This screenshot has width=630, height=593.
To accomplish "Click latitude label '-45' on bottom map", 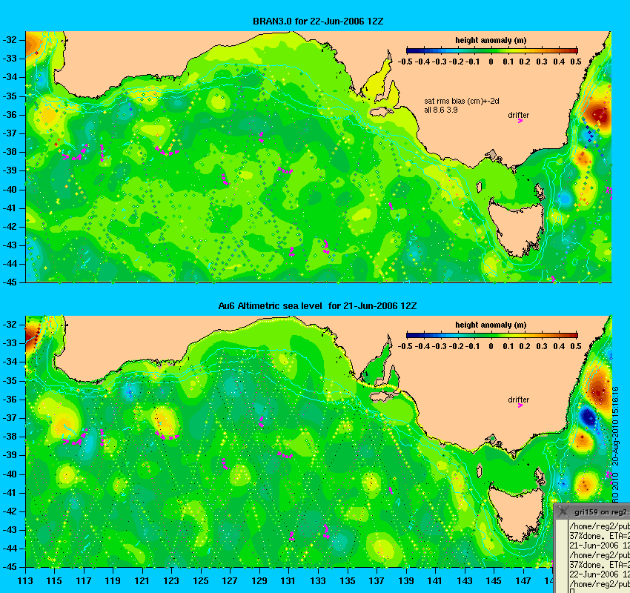I will [x=10, y=567].
